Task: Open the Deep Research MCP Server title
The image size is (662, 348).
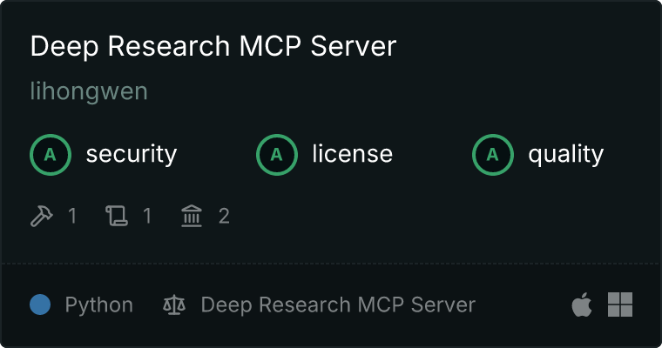Action: coord(213,45)
